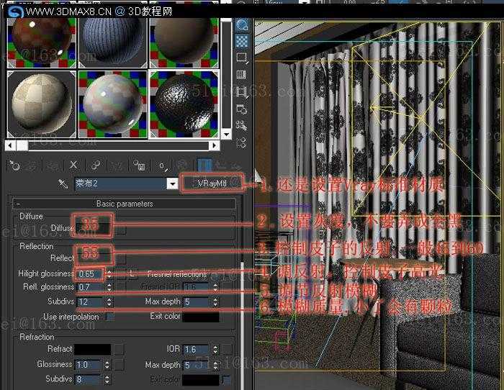The width and height of the screenshot is (504, 390).
Task: Open the Refraction Exit color swatch
Action: click(x=201, y=380)
